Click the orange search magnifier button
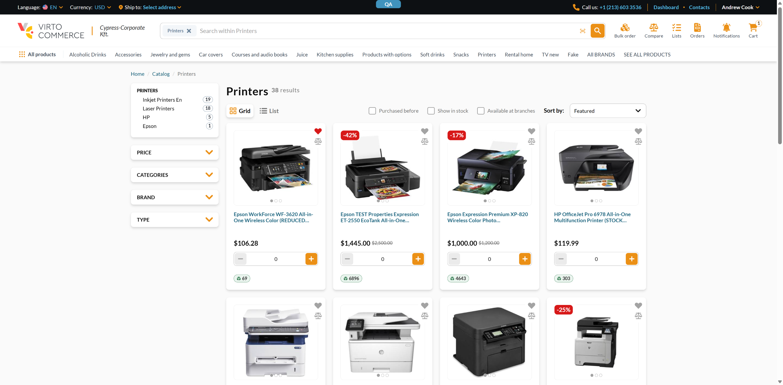The width and height of the screenshot is (783, 385). coord(597,31)
